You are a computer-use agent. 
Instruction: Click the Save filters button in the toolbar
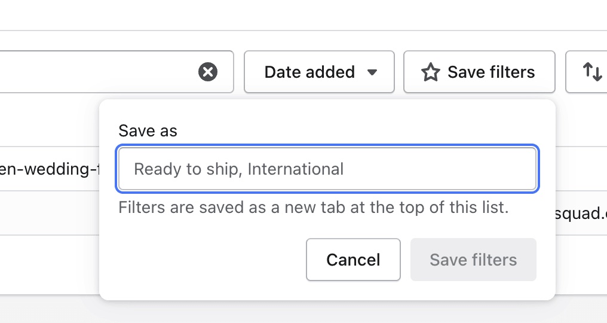click(x=479, y=72)
